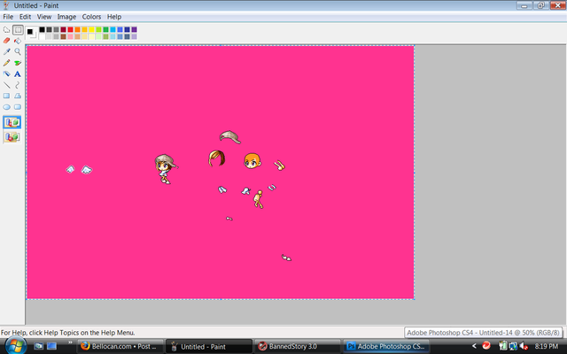Image resolution: width=567 pixels, height=354 pixels.
Task: Choose the Magnifier tool
Action: (x=18, y=51)
